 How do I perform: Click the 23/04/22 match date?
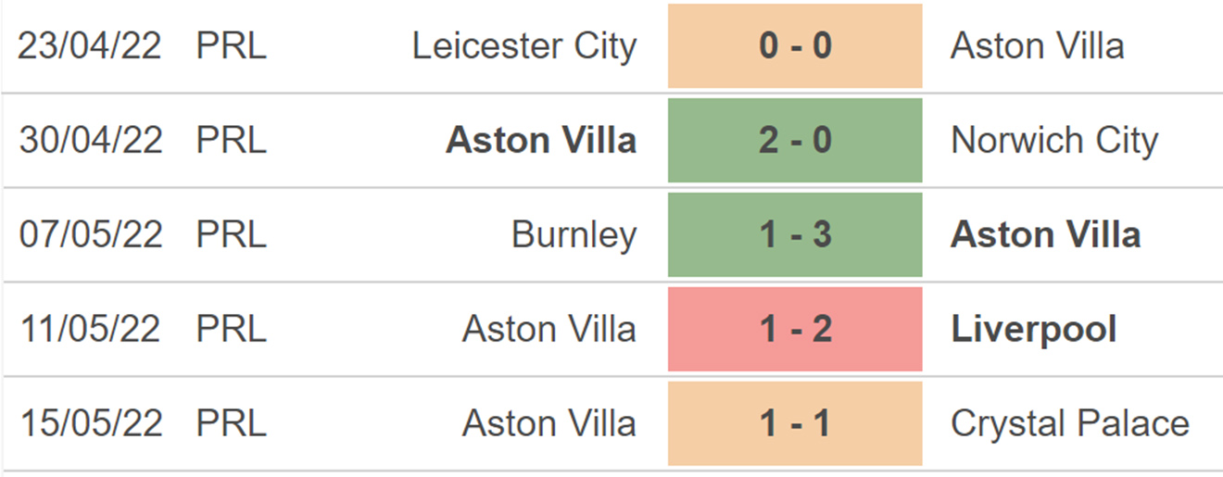click(90, 46)
